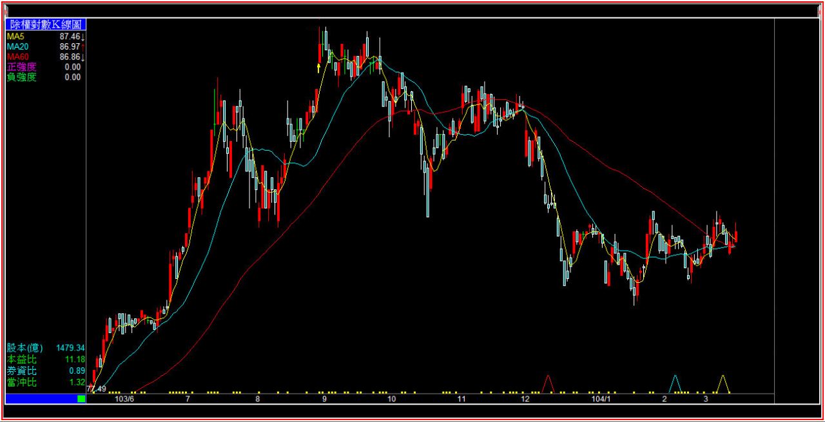The image size is (825, 422).
Task: Click the green 負強度 label
Action: point(21,77)
